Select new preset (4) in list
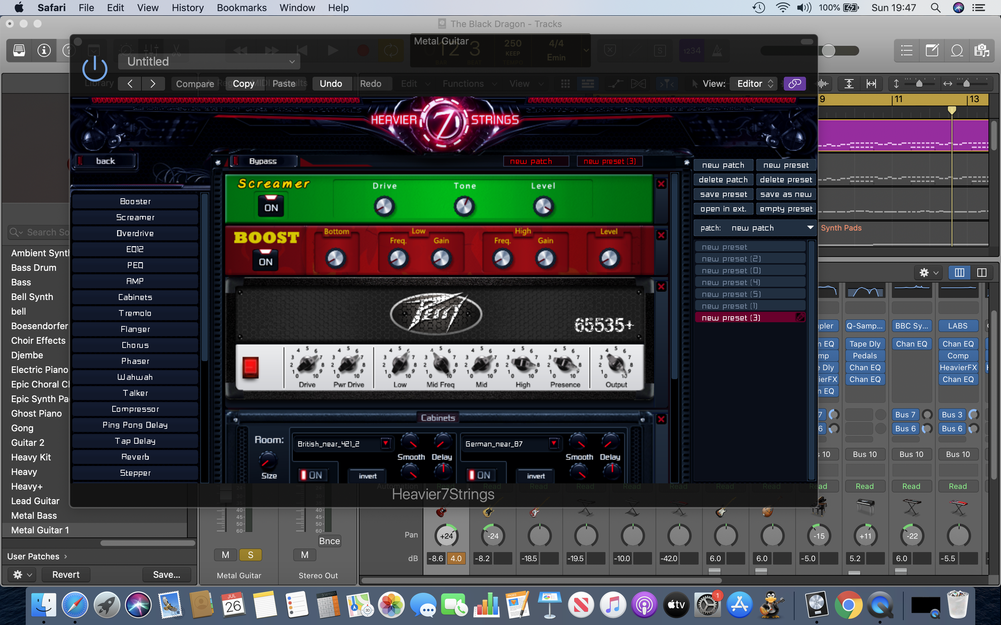 point(750,282)
